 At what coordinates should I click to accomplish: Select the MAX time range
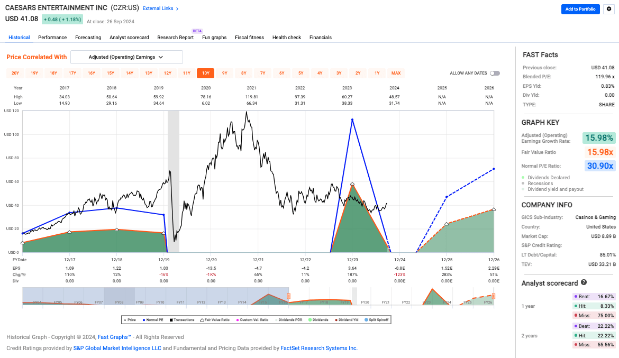point(396,73)
